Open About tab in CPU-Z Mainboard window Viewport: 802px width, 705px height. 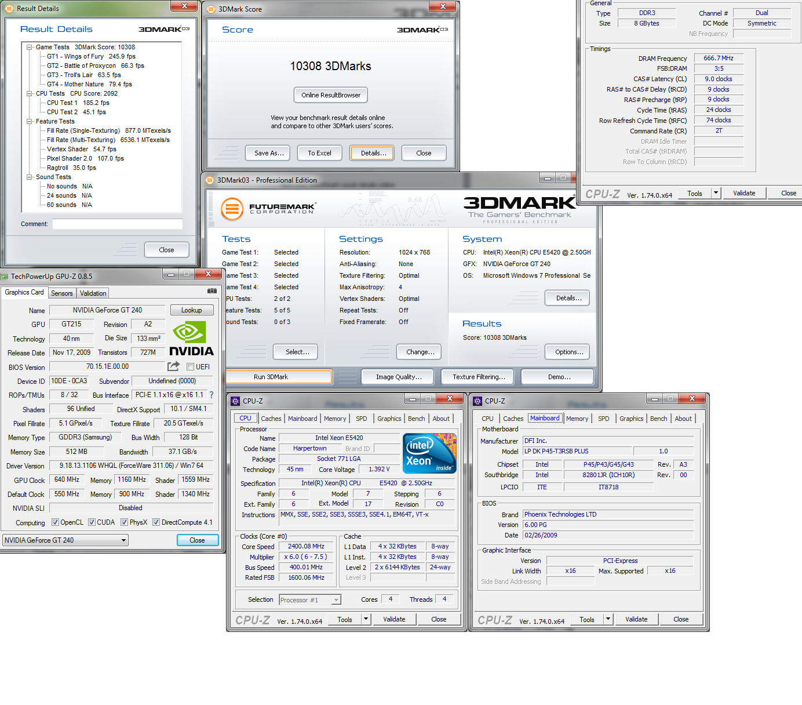point(683,419)
